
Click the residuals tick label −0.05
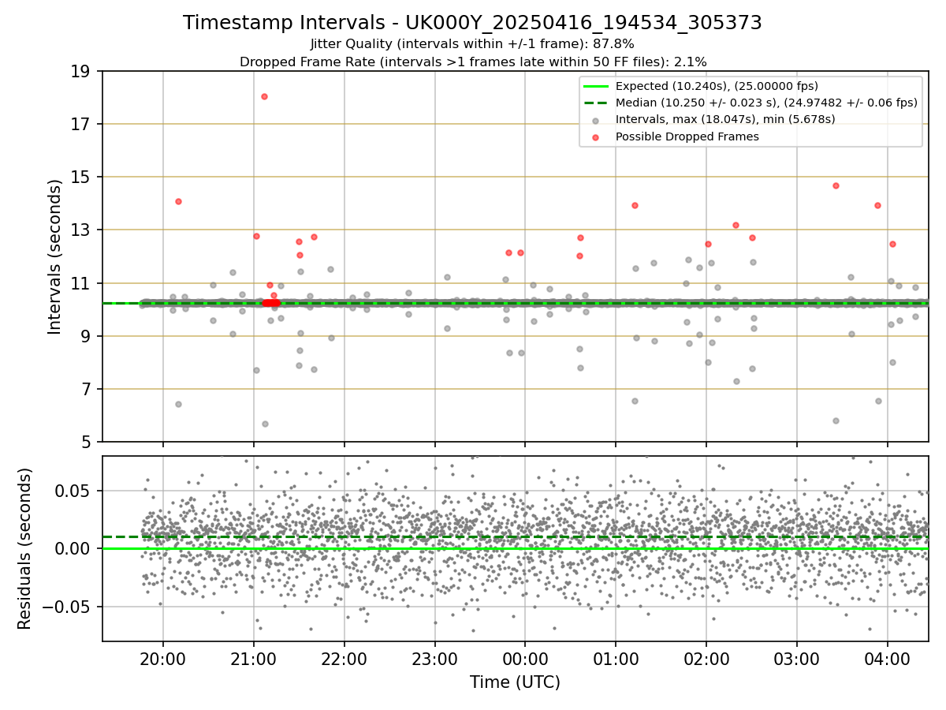click(x=66, y=607)
